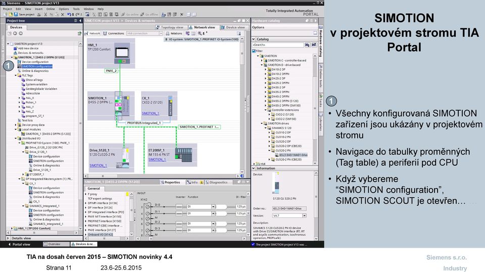
Task: Click the PROFIBUS Integrated_1 network label
Action: click(x=144, y=123)
